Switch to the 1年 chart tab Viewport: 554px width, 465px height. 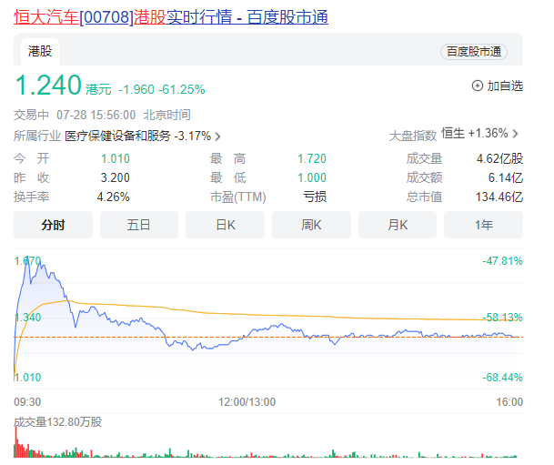point(483,225)
